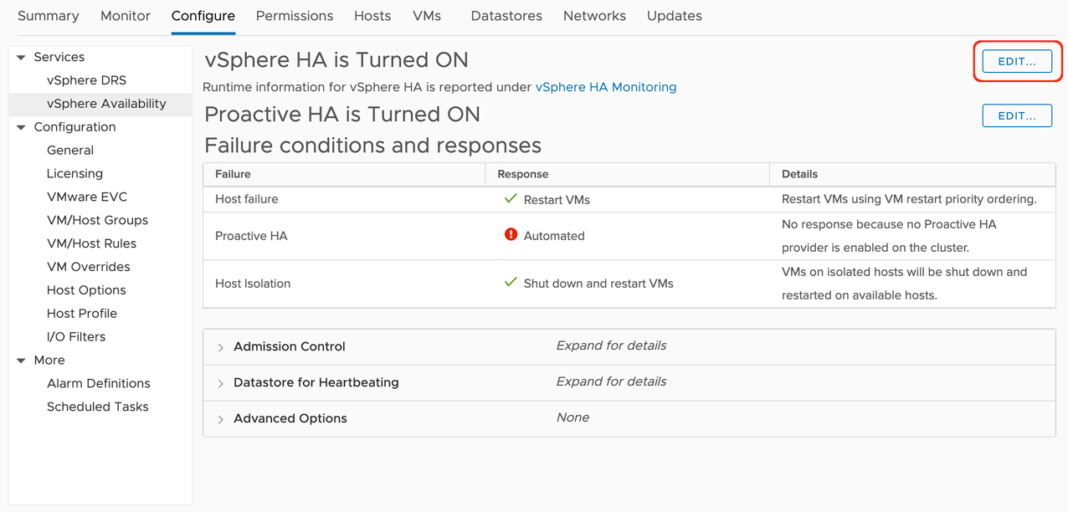Viewport: 1068px width, 512px height.
Task: Click the Failure column header
Action: click(x=232, y=174)
